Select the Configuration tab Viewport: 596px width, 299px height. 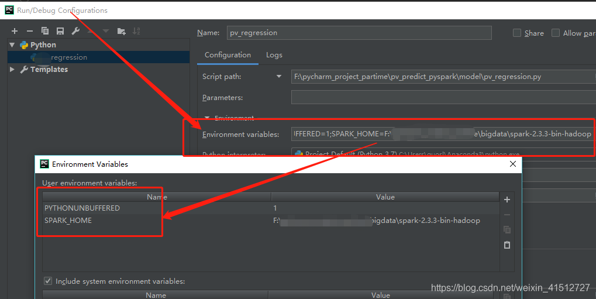[228, 55]
